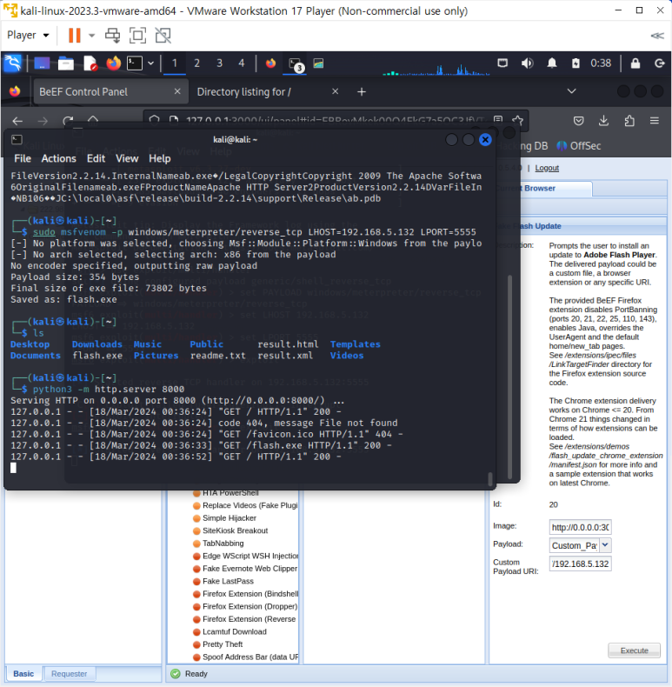Select the Current Browser tab in BeEF
The width and height of the screenshot is (672, 687).
tap(543, 189)
